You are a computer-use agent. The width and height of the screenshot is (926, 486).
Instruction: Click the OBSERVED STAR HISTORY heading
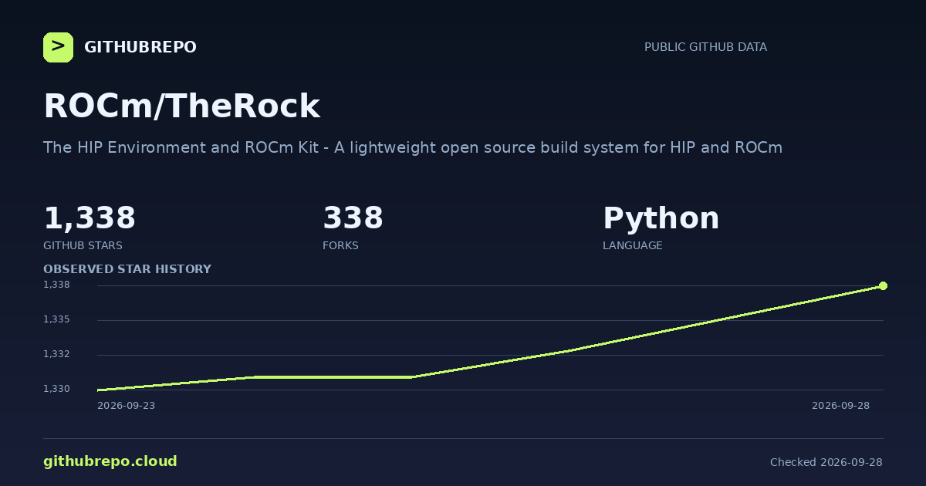pos(127,269)
